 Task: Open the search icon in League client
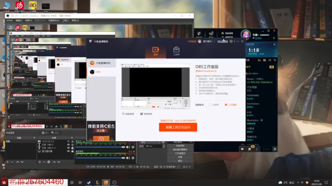[x=275, y=60]
